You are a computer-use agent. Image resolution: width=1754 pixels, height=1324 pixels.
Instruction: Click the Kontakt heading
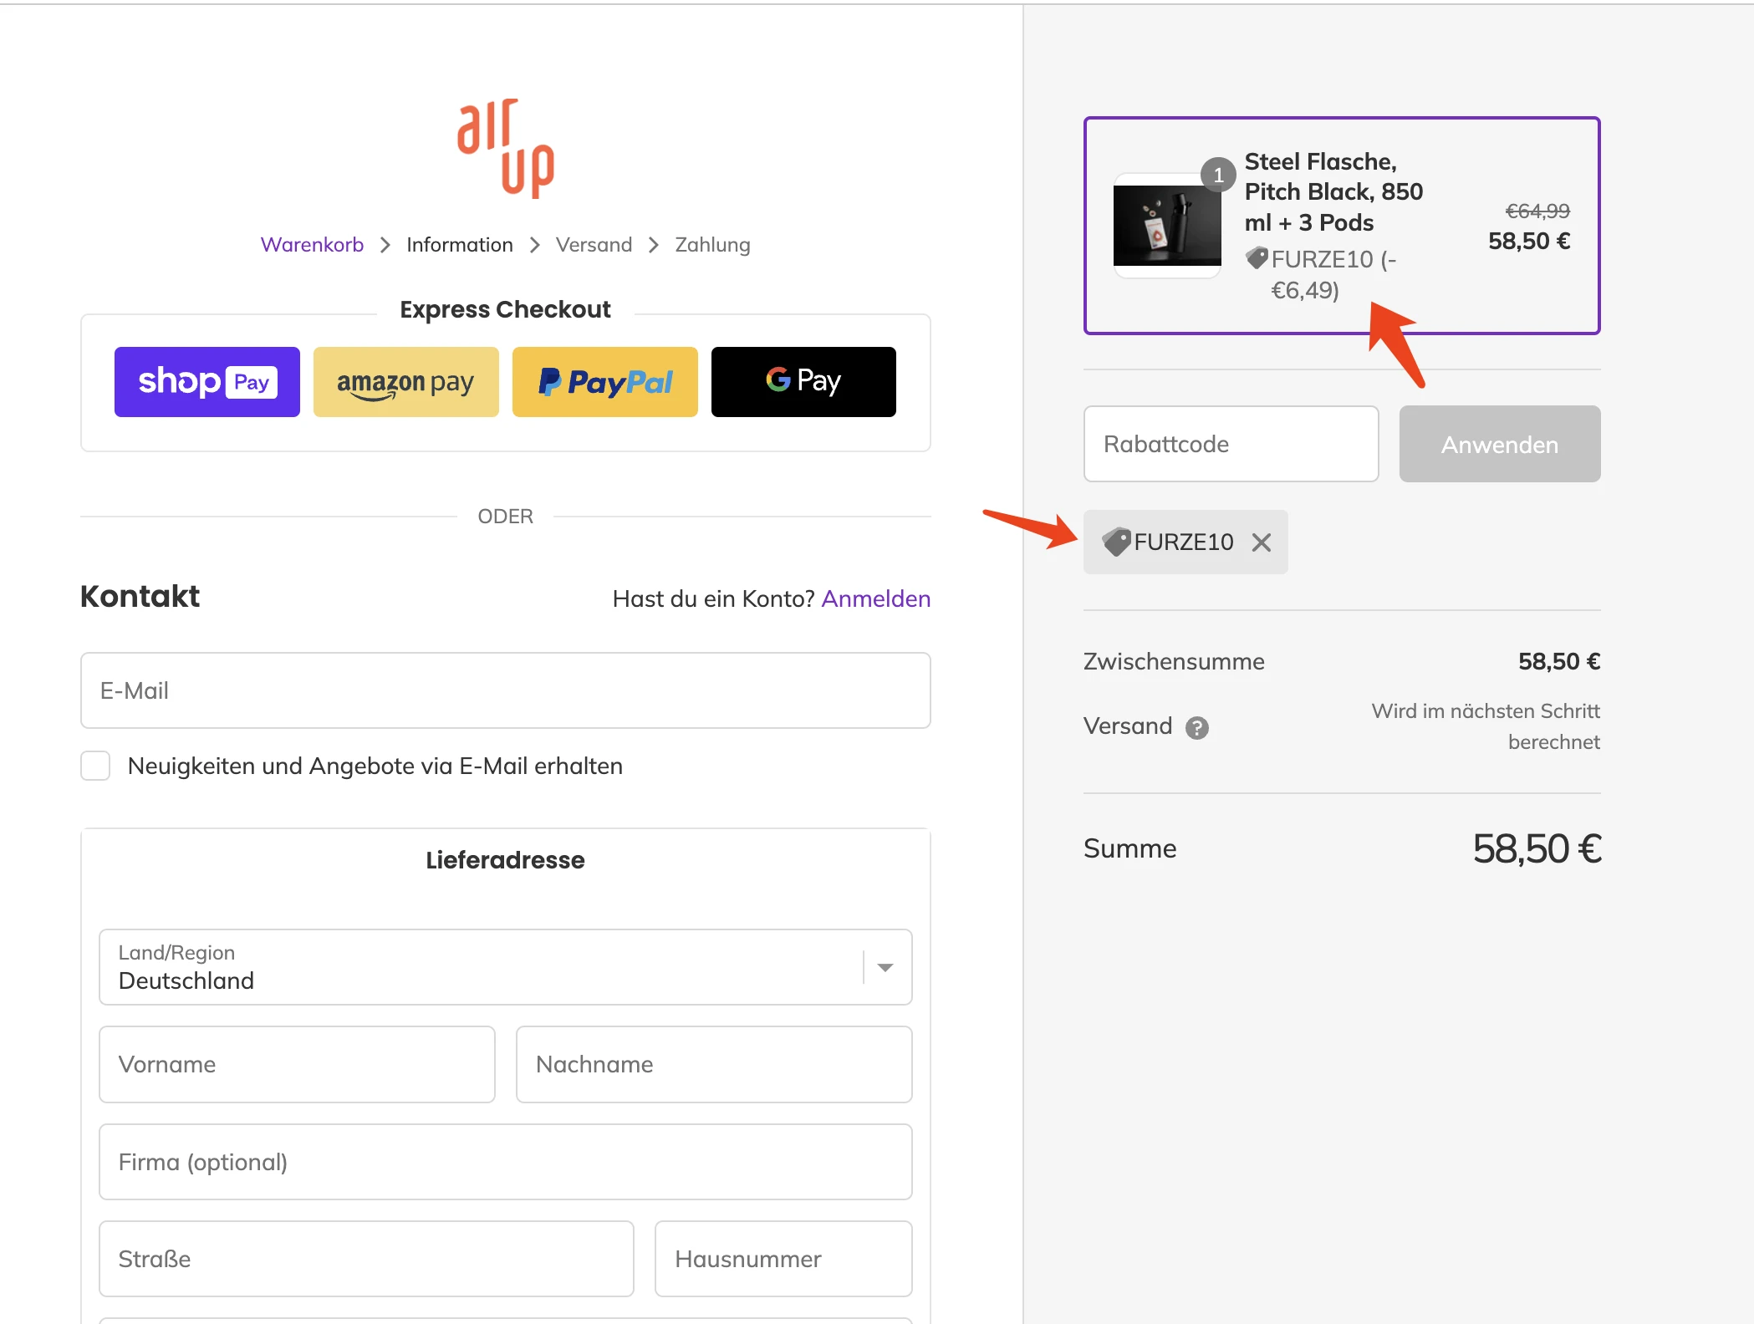point(140,597)
